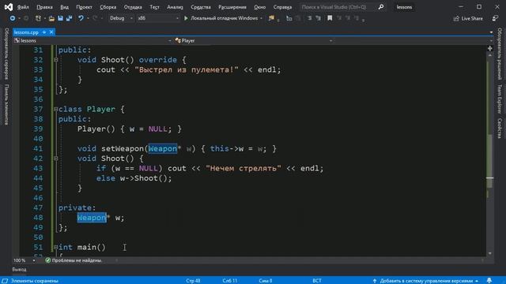Click the Visual Studio logo icon
Image resolution: width=506 pixels, height=284 pixels.
click(x=9, y=7)
